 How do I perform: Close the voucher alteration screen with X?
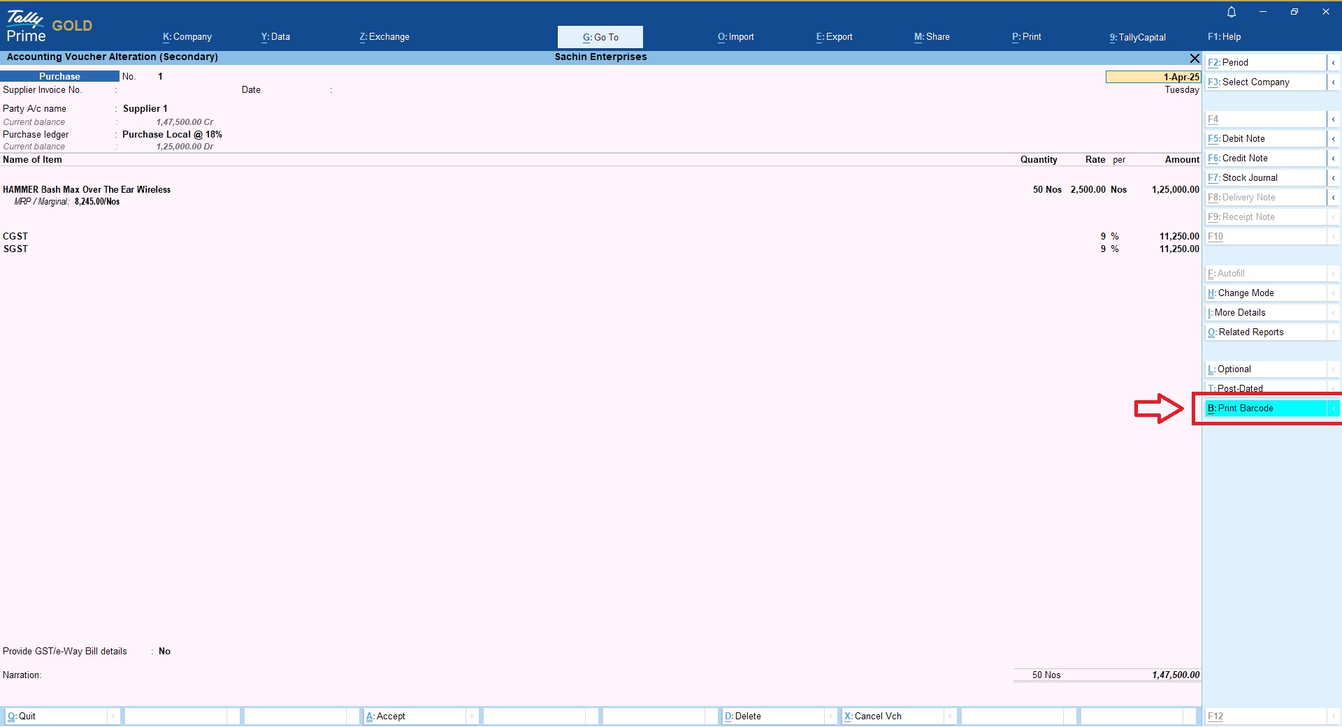click(x=1195, y=58)
